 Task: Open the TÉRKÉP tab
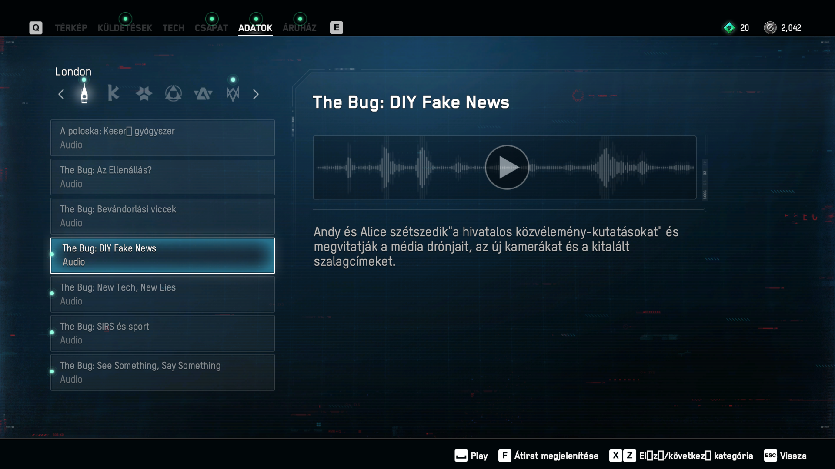pyautogui.click(x=71, y=28)
